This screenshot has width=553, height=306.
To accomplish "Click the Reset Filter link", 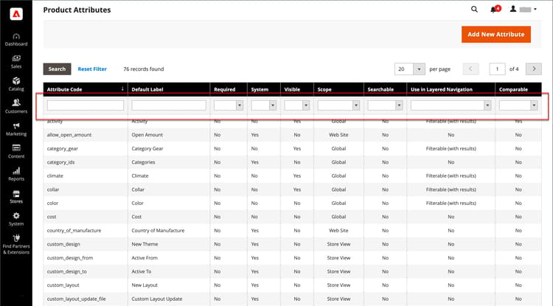I will pyautogui.click(x=92, y=69).
